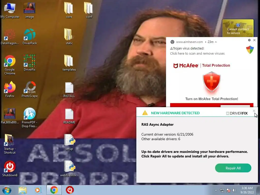The image size is (260, 195).
Task: Click the McAfee red shield image
Action: pos(212,82)
